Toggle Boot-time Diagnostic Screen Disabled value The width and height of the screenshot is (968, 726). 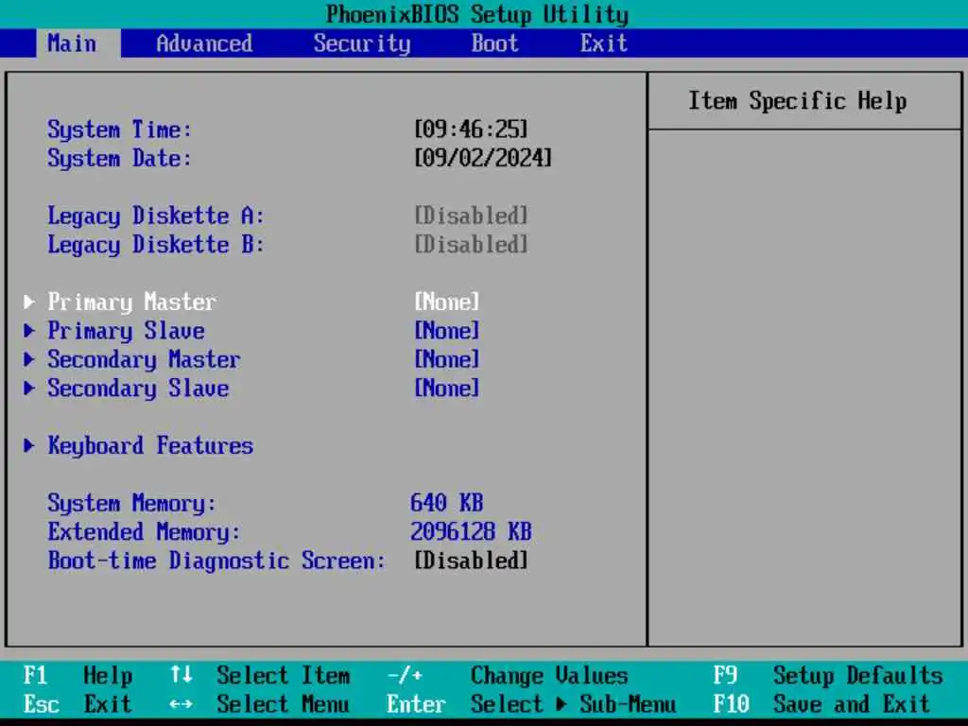[x=471, y=562]
